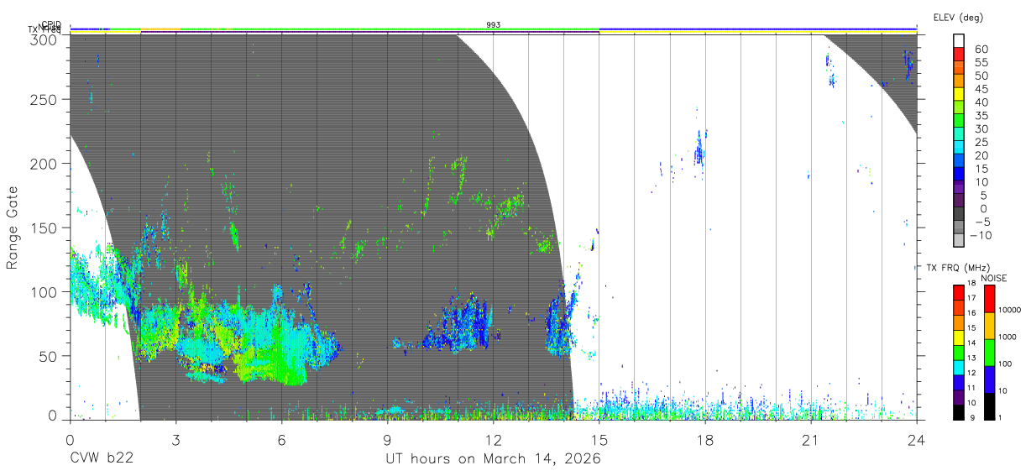
Task: Click the "100" label on the NOISE legend
Action: (x=1007, y=364)
